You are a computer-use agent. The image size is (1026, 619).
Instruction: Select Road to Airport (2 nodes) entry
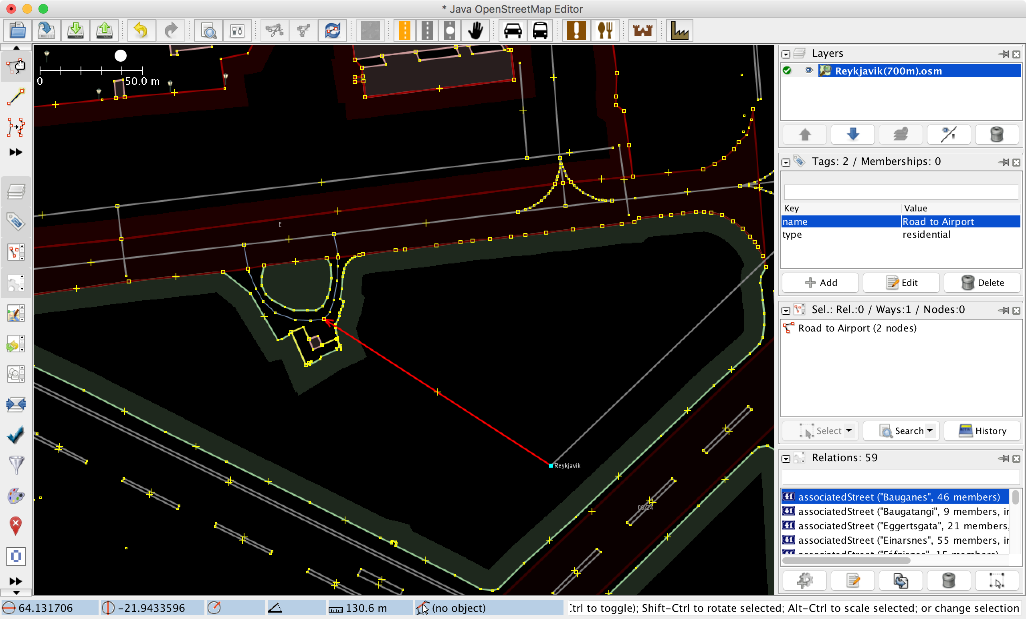(x=901, y=328)
